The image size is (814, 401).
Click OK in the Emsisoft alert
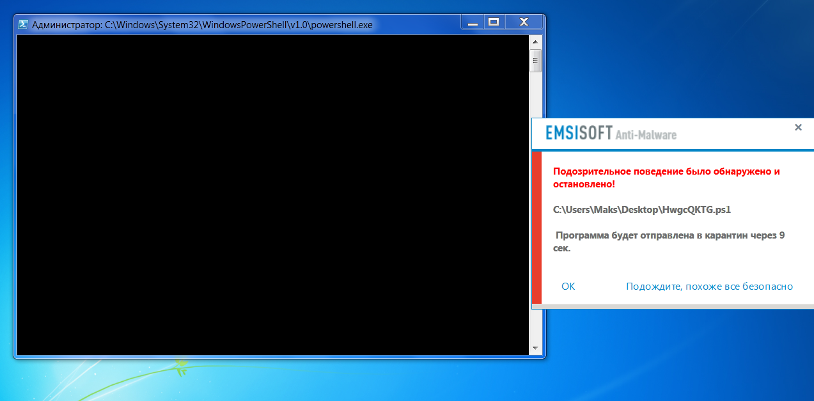568,287
